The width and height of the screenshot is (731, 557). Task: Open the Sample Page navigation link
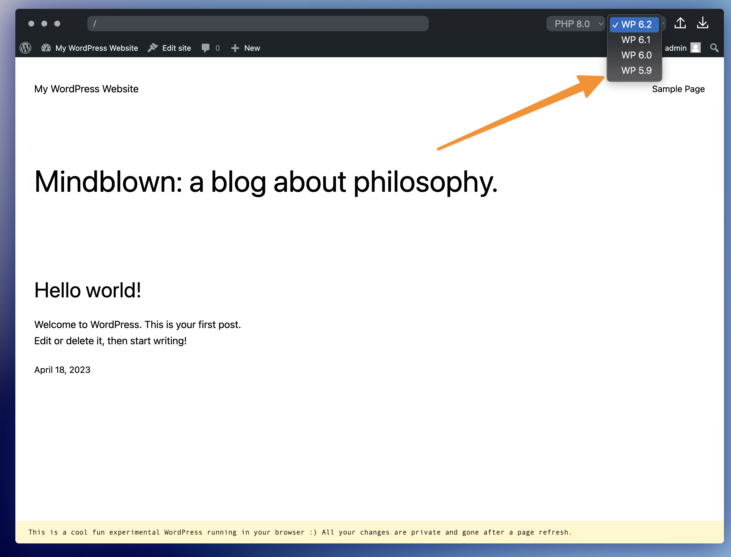coord(678,89)
